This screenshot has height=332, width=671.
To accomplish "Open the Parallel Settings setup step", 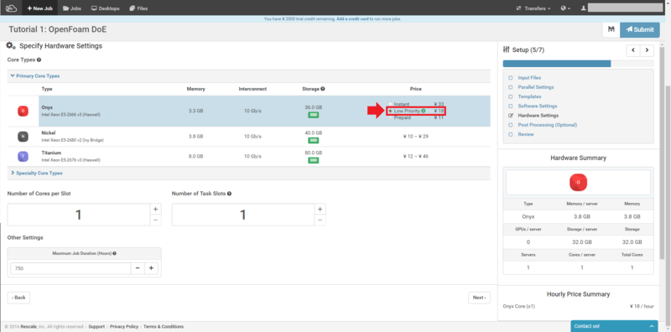I will point(536,87).
